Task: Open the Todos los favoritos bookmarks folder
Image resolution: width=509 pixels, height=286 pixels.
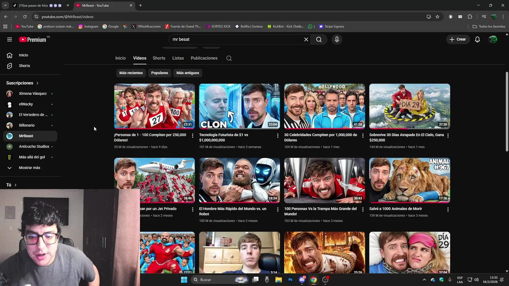Action: (x=489, y=27)
